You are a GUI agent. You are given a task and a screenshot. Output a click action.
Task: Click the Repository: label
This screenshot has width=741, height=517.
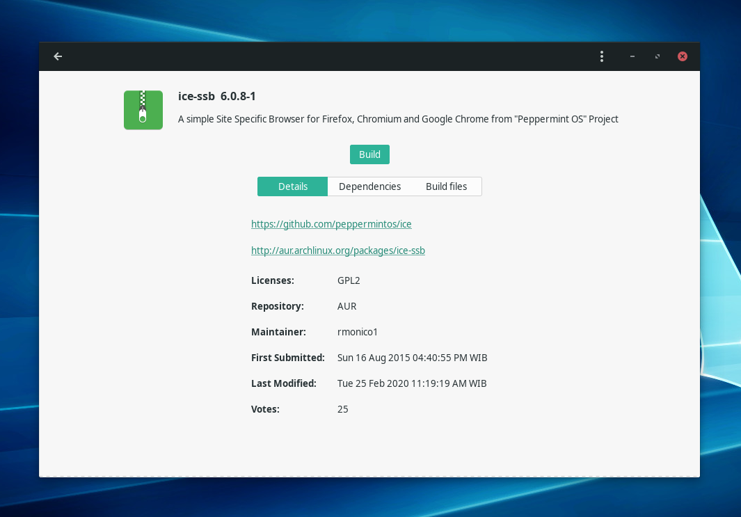(278, 306)
